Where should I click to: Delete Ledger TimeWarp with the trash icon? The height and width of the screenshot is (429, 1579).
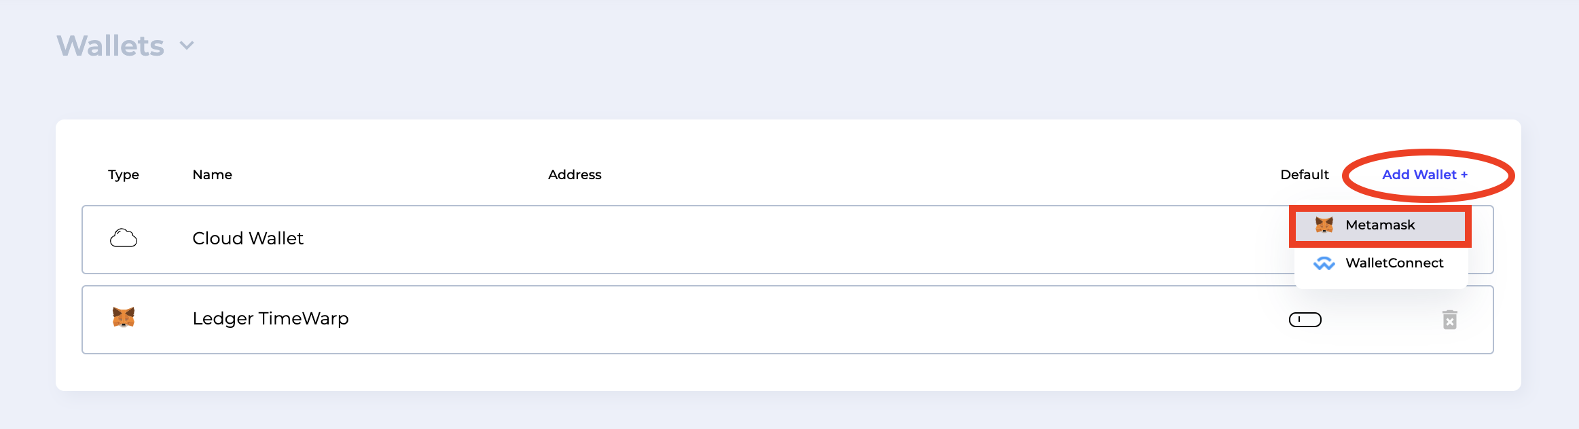[1450, 320]
